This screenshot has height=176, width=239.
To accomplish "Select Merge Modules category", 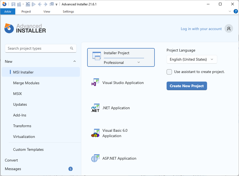I will (x=26, y=83).
